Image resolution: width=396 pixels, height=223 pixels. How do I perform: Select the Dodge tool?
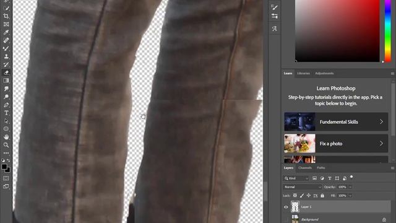point(6,97)
